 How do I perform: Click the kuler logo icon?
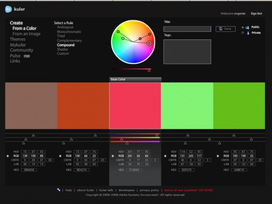[x=9, y=9]
